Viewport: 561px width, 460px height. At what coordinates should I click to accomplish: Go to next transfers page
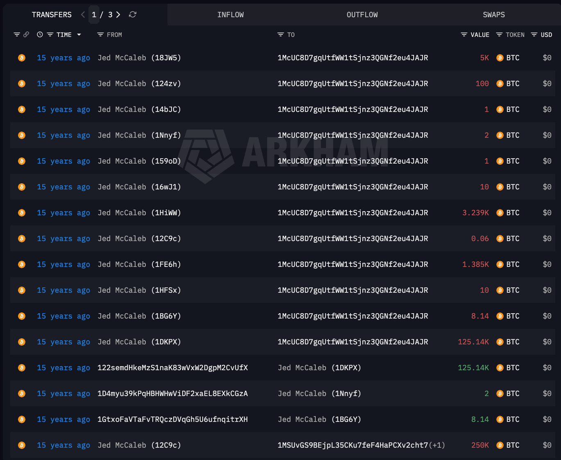point(118,15)
